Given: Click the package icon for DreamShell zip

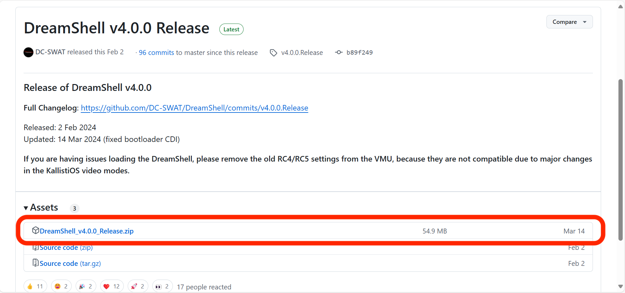Looking at the screenshot, I should click(x=35, y=231).
